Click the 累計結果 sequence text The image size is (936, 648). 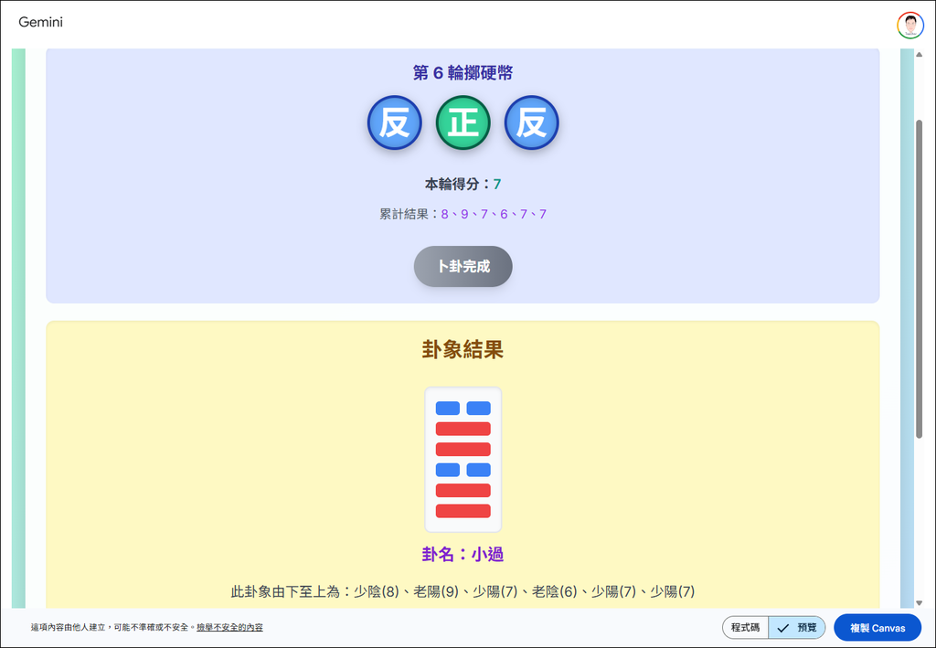click(463, 214)
